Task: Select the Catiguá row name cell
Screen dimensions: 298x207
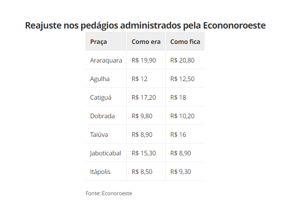Action: 101,97
